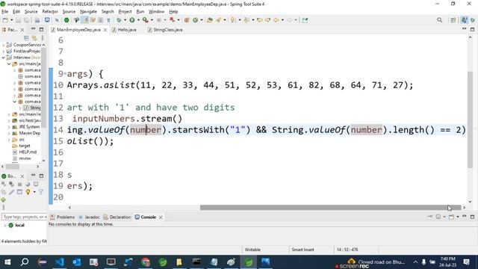The height and width of the screenshot is (269, 478).
Task: Click the green Run button in the toolbar
Action: tap(132, 20)
